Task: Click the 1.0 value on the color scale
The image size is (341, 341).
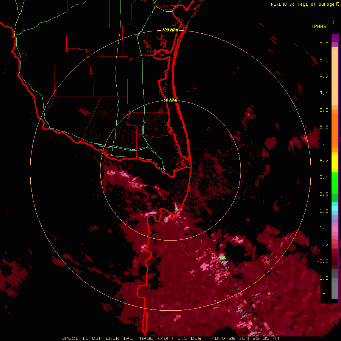Action: pos(324,228)
